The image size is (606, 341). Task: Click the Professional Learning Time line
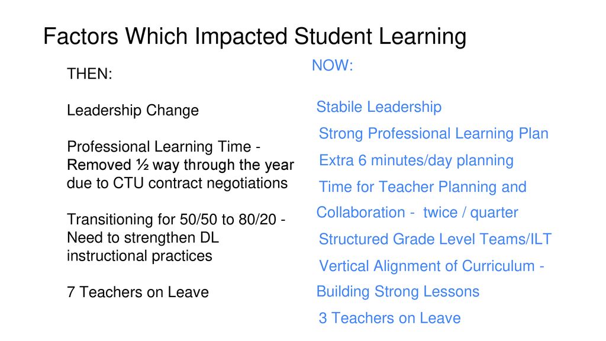click(x=163, y=147)
